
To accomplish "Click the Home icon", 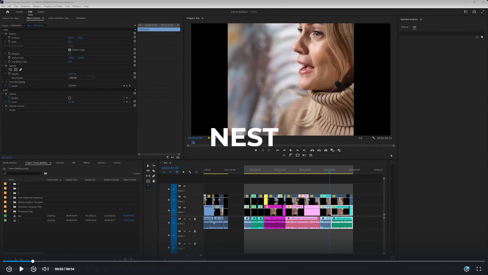I will coord(8,12).
